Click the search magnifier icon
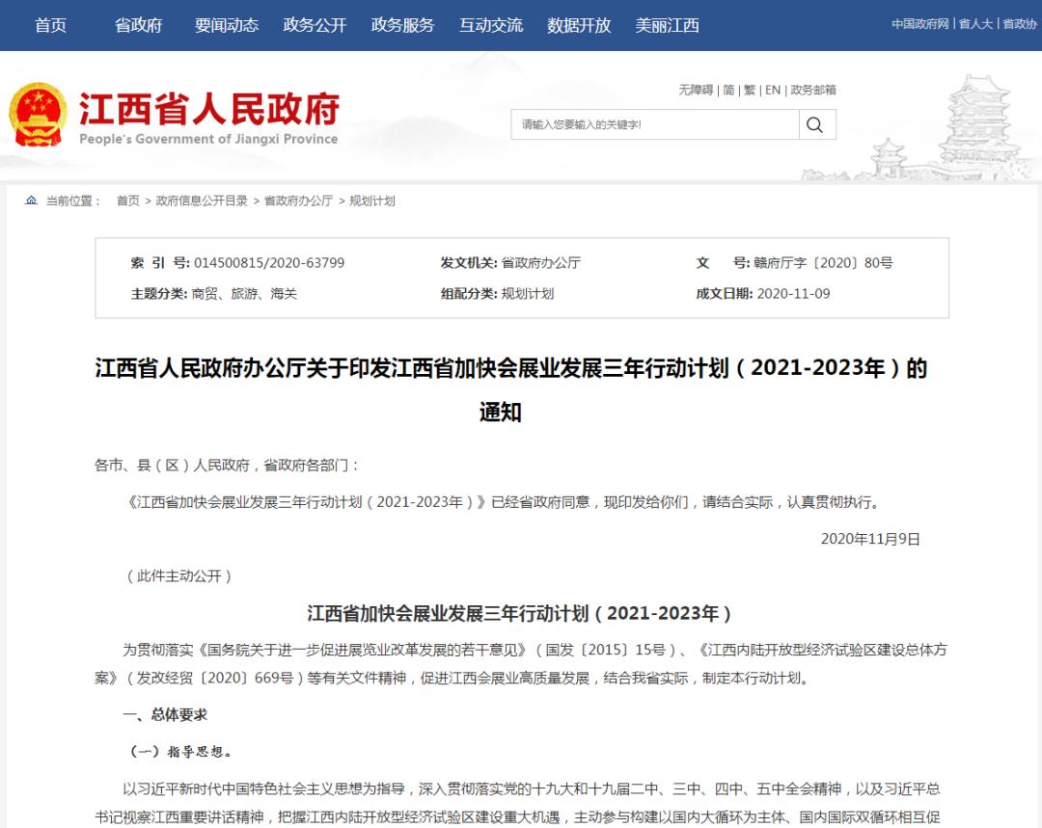This screenshot has height=828, width=1042. pos(815,124)
